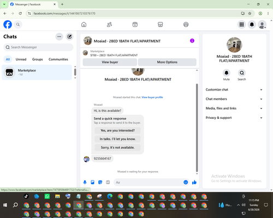
Task: Mute the conversation with bell icon
Action: click(x=227, y=73)
